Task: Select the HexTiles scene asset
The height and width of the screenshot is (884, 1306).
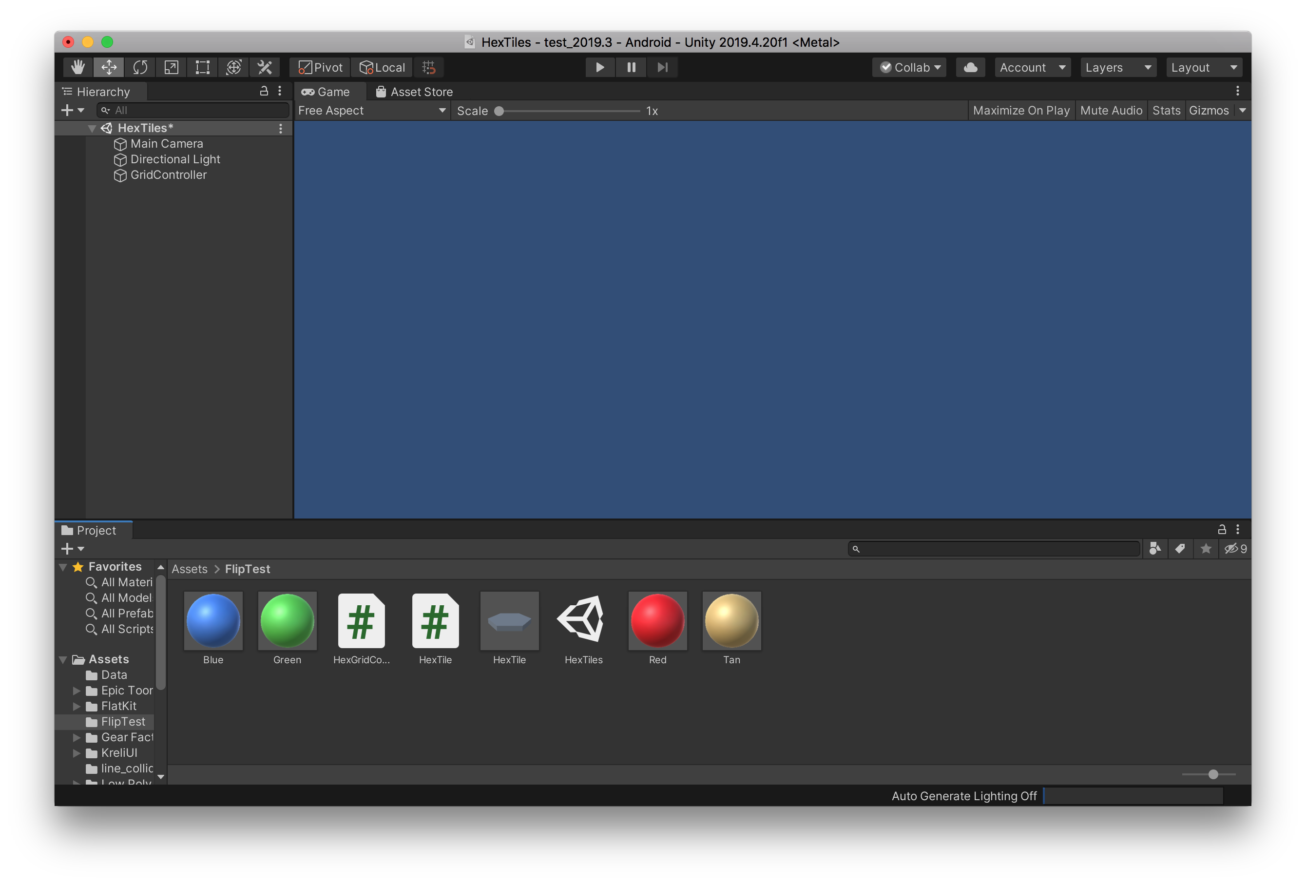Action: [x=583, y=629]
